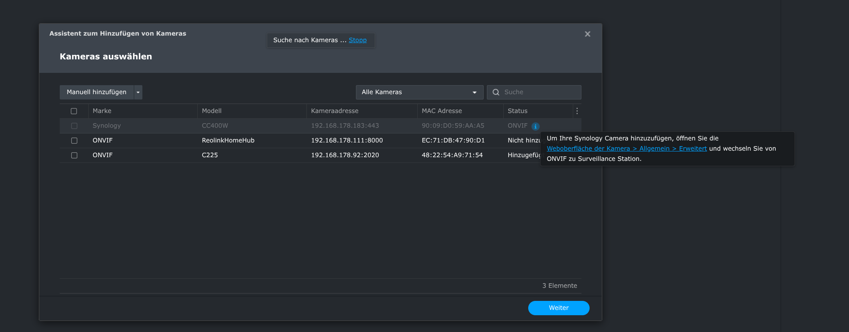Sort by the Status column header

(517, 111)
